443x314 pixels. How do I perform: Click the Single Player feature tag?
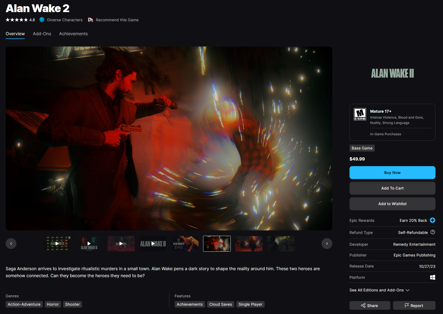(x=250, y=304)
